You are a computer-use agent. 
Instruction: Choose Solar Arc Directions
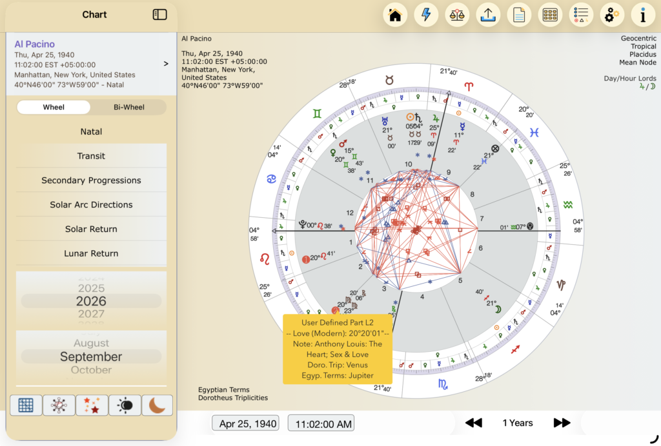tap(91, 205)
